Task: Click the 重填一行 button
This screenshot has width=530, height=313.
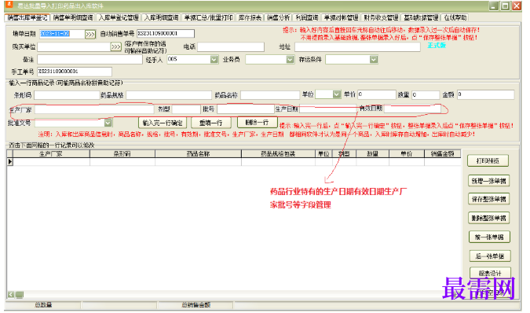Action: [211, 123]
